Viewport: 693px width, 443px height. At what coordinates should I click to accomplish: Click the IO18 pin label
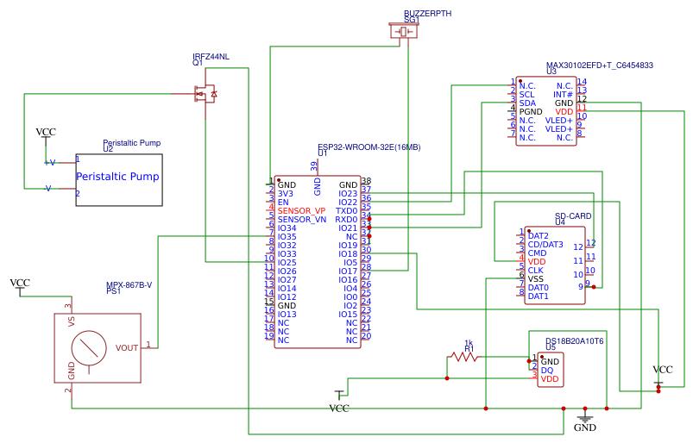click(348, 253)
